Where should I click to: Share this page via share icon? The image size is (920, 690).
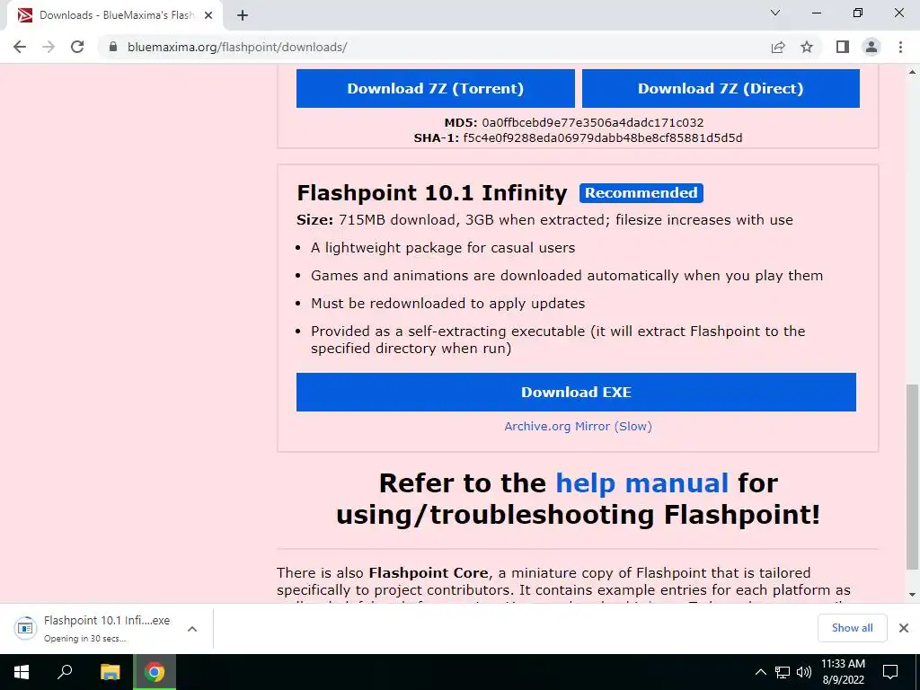pos(778,47)
